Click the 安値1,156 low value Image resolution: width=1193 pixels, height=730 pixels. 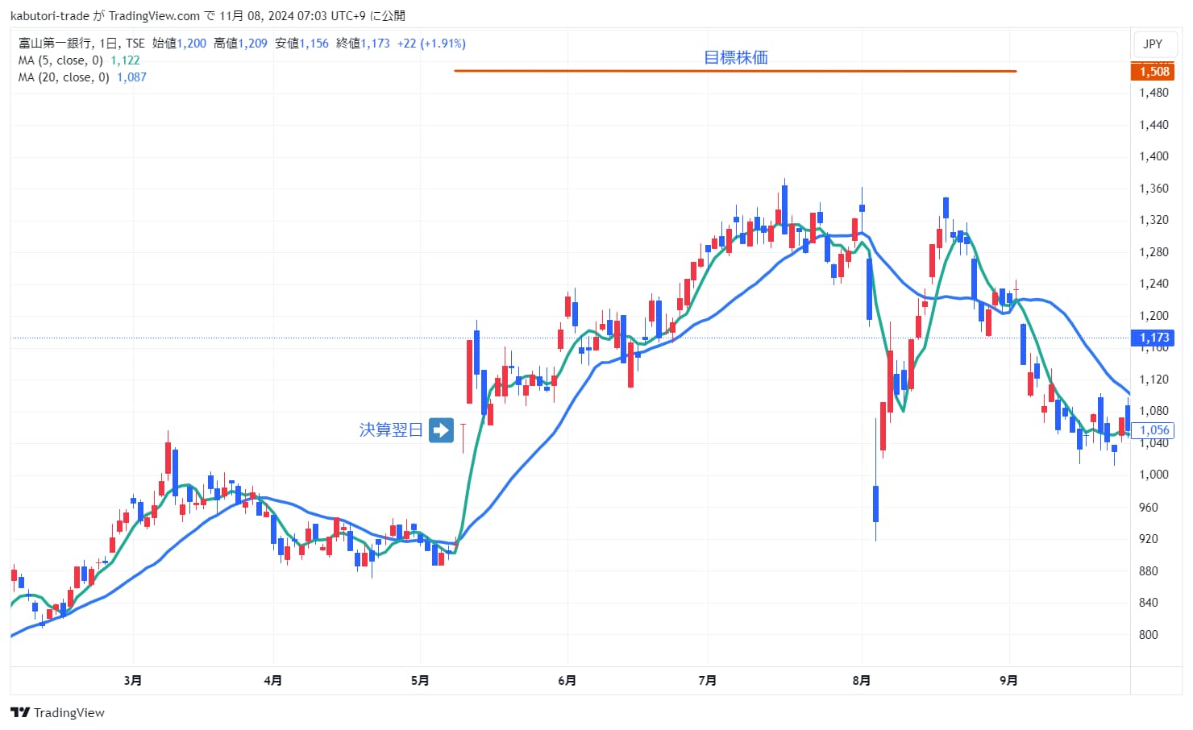tap(301, 44)
